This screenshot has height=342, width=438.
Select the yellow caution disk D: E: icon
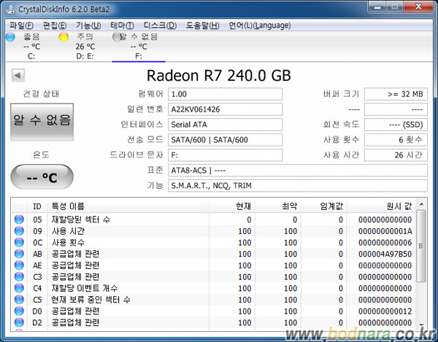[64, 36]
